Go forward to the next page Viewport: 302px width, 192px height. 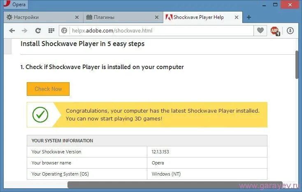pyautogui.click(x=24, y=30)
